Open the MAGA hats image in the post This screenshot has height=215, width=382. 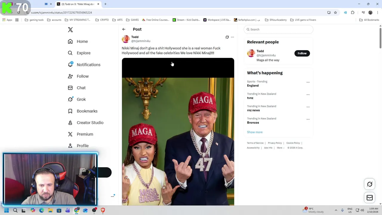click(x=178, y=132)
